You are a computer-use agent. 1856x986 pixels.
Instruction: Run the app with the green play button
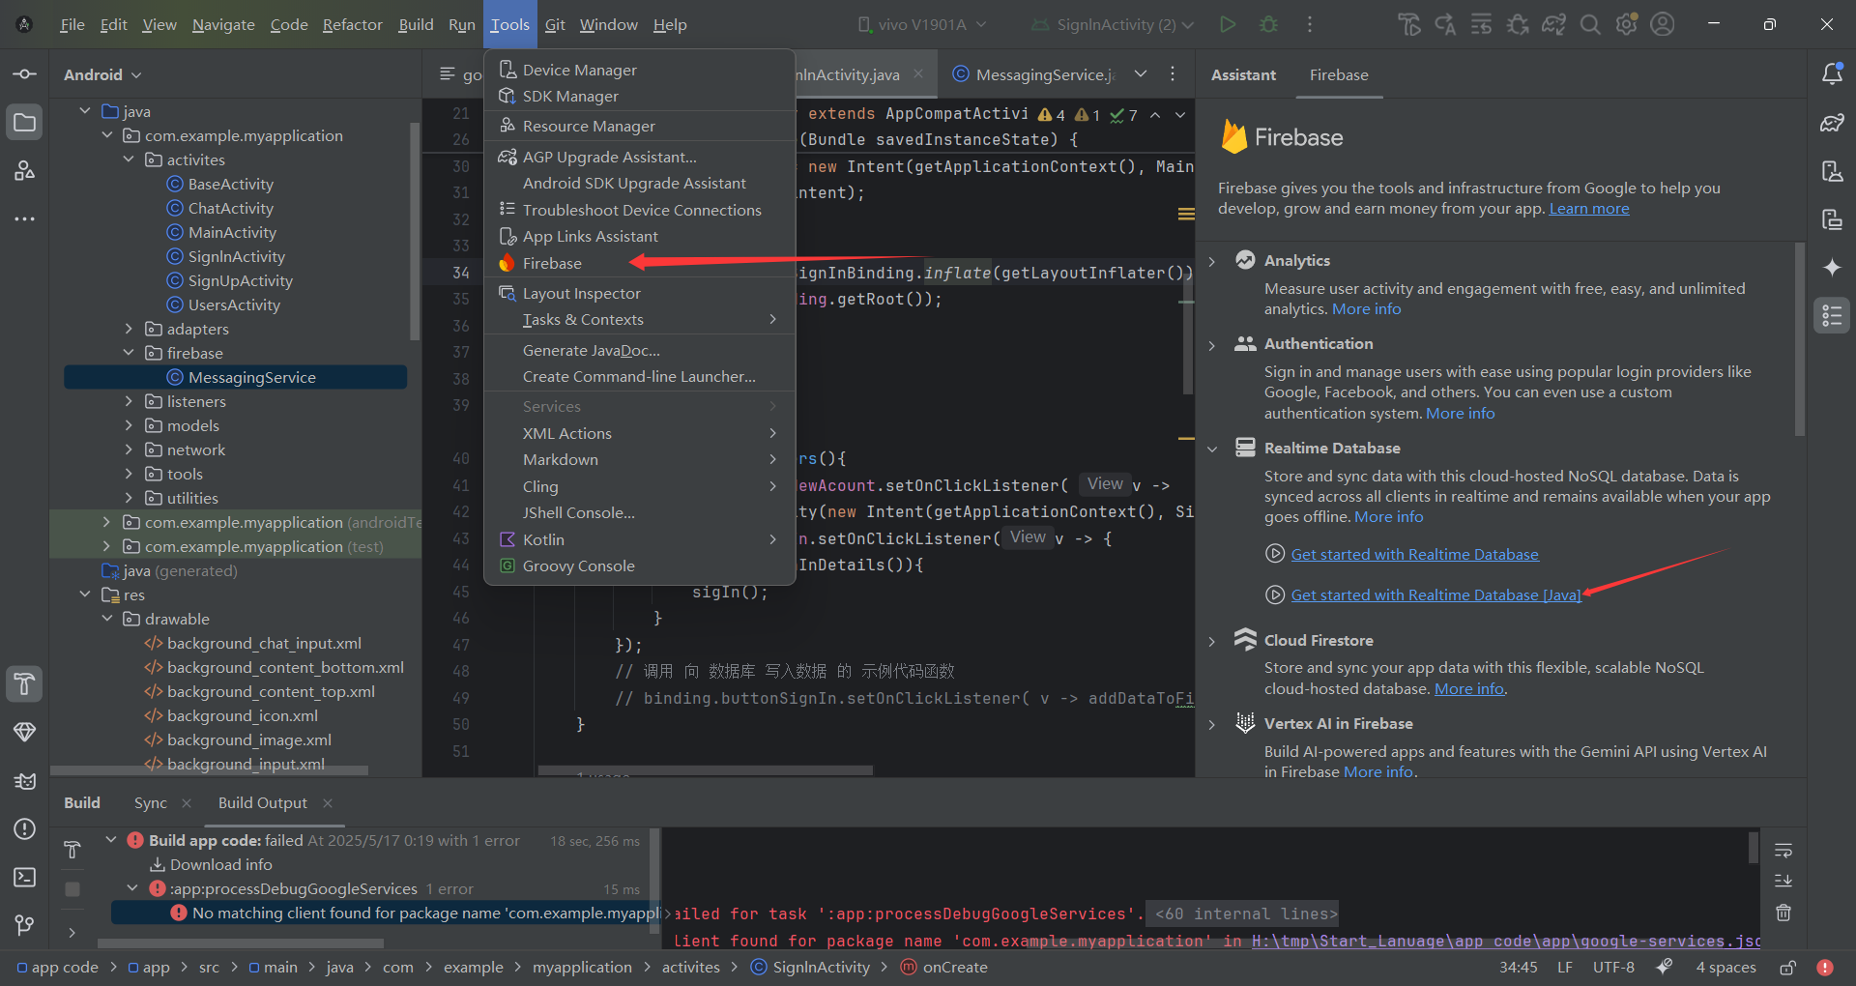point(1228,24)
